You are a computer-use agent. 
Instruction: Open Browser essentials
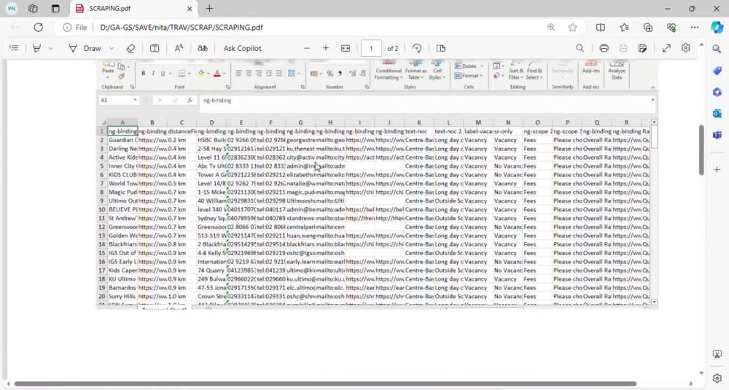671,28
